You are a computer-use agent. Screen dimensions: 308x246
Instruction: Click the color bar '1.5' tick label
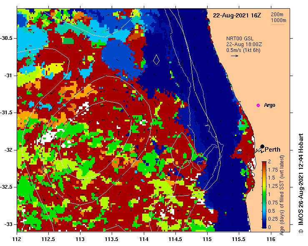[272, 178]
